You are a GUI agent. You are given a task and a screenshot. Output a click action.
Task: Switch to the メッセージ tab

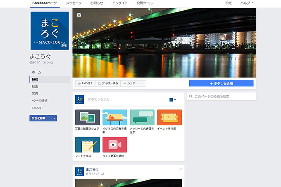(x=74, y=3)
